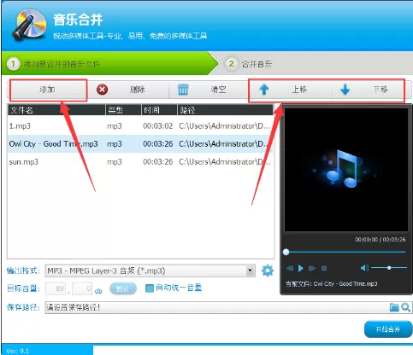Open save location with magnifier icon
413x355 pixels.
pos(405,307)
